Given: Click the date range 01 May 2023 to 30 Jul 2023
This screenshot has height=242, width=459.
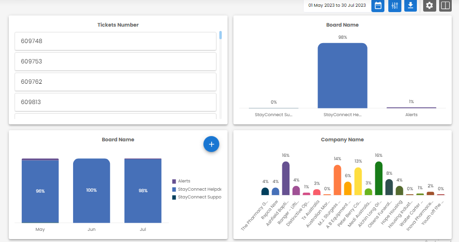Looking at the screenshot, I should point(337,5).
